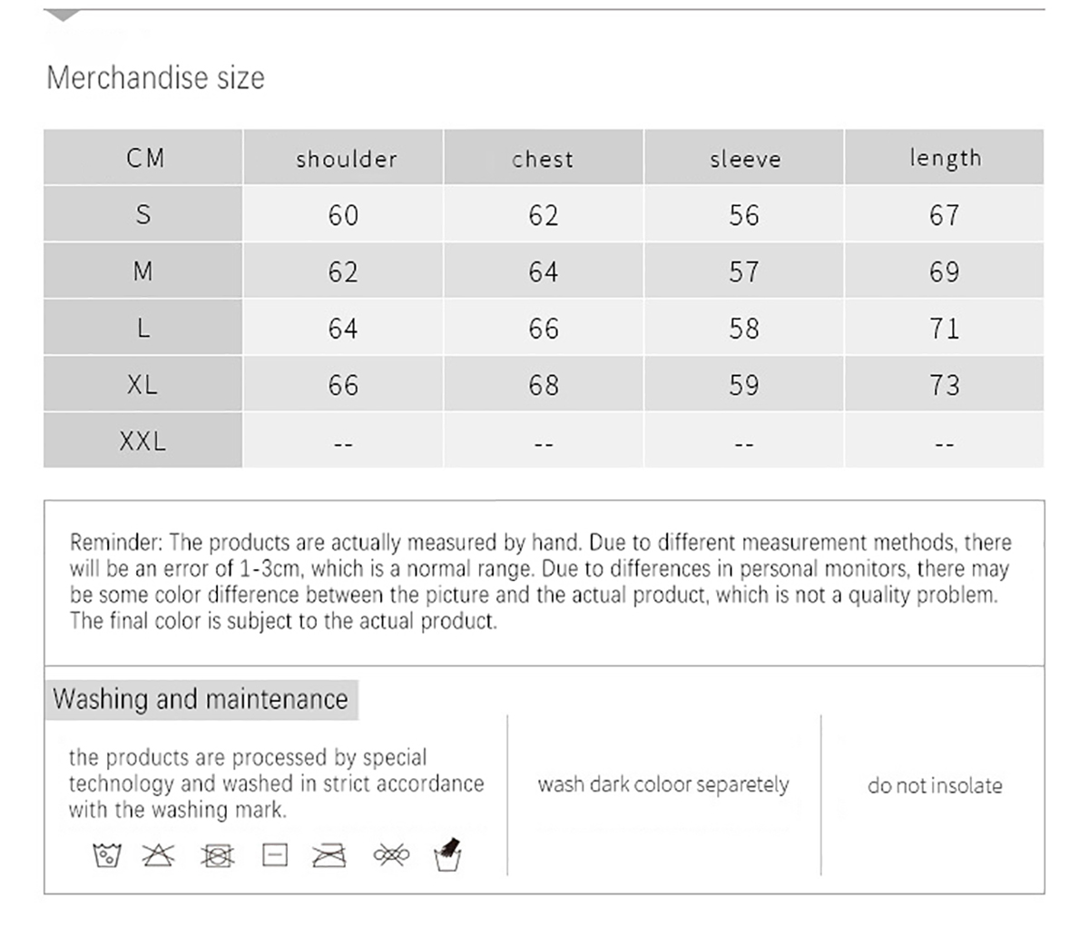Click the 'do not insolate' text

coord(935,785)
